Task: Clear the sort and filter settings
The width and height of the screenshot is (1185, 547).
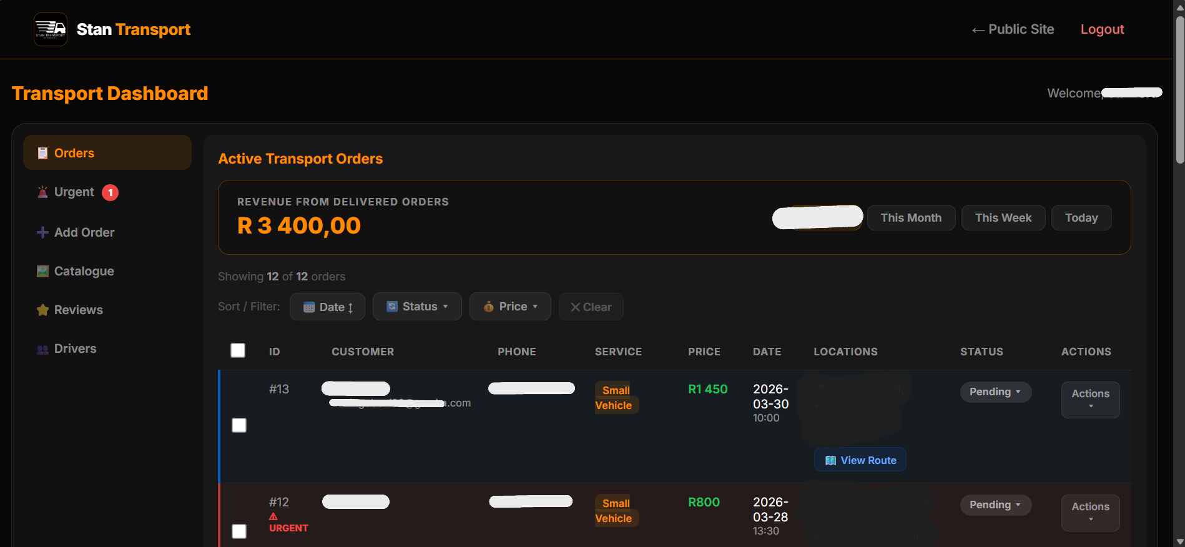Action: (x=591, y=307)
